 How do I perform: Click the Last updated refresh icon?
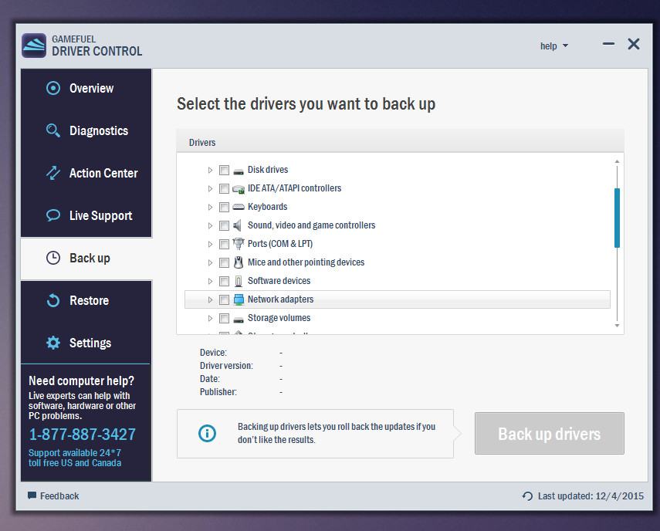point(527,496)
